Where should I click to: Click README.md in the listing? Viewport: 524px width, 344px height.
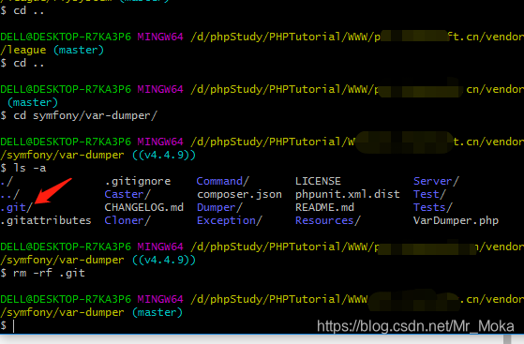point(324,207)
